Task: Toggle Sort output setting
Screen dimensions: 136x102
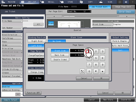Action: coord(120,50)
